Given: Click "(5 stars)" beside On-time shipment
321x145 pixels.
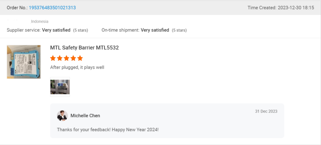Looking at the screenshot, I should pyautogui.click(x=179, y=30).
